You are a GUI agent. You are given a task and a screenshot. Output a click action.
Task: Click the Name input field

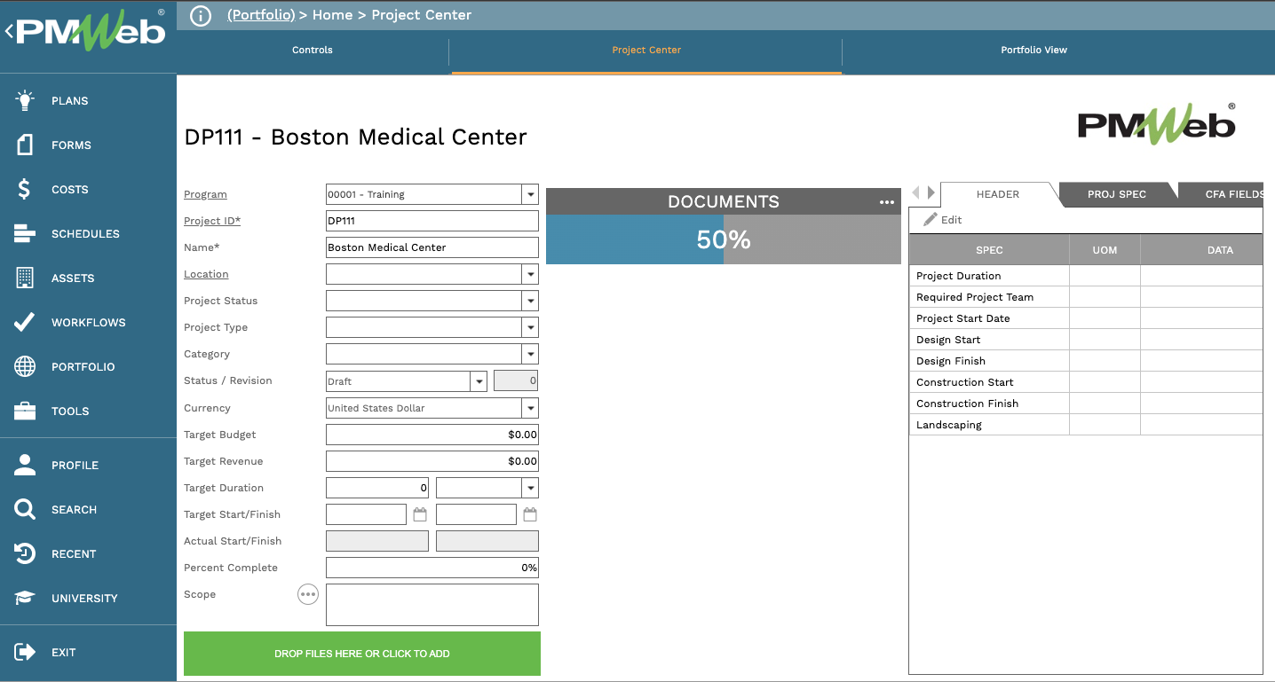[432, 247]
